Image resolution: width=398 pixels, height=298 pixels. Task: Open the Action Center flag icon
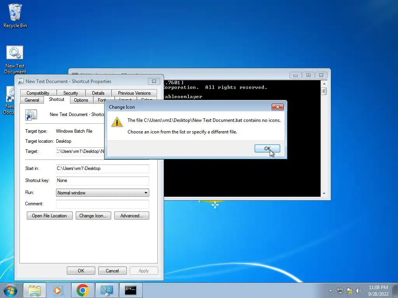pos(349,291)
